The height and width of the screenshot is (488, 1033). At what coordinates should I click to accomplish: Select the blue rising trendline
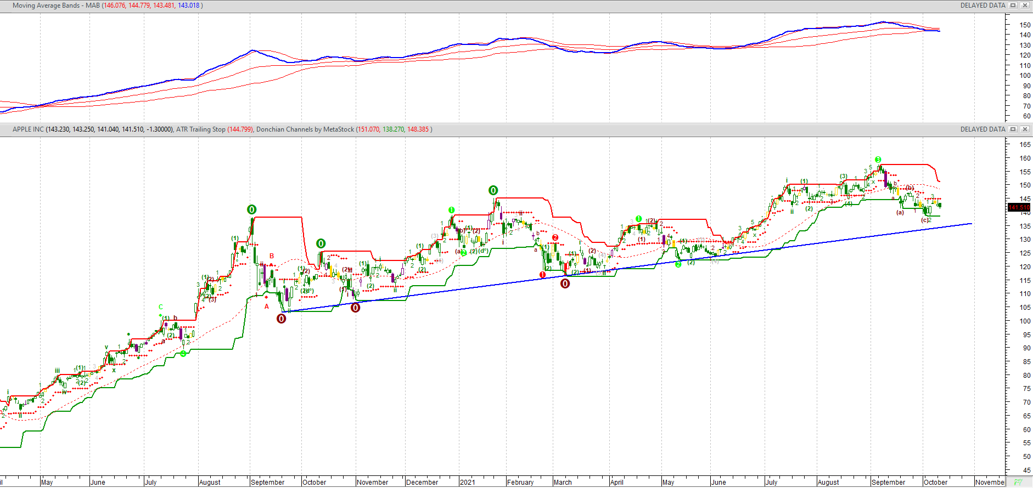pos(768,249)
